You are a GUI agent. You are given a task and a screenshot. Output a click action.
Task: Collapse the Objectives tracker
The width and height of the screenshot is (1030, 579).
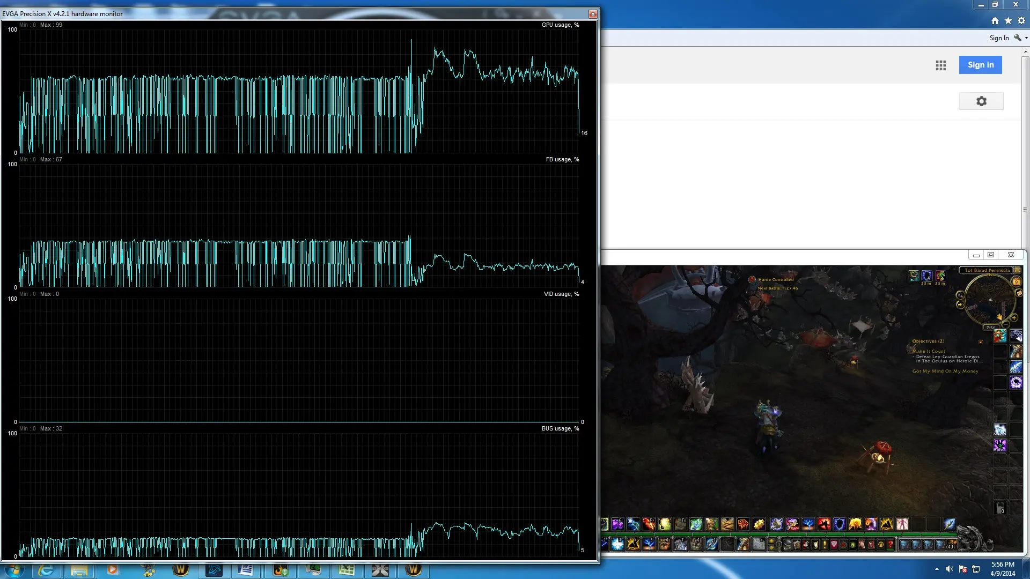point(981,342)
